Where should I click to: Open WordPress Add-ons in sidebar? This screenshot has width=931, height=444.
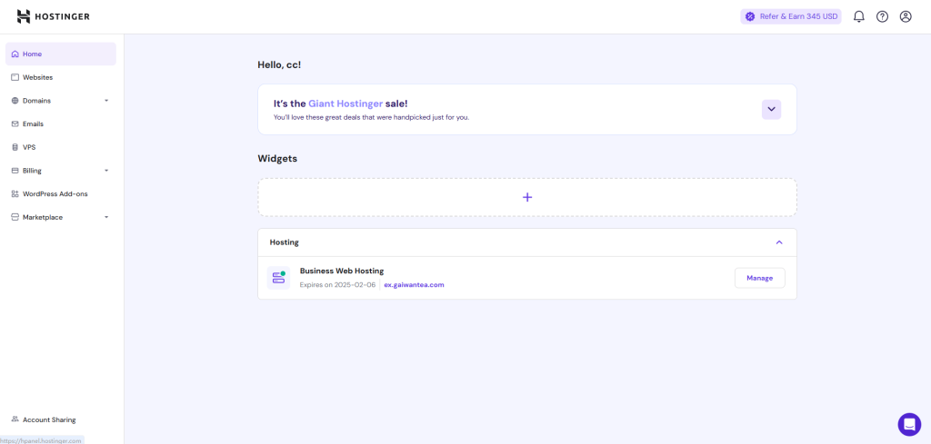pyautogui.click(x=55, y=193)
